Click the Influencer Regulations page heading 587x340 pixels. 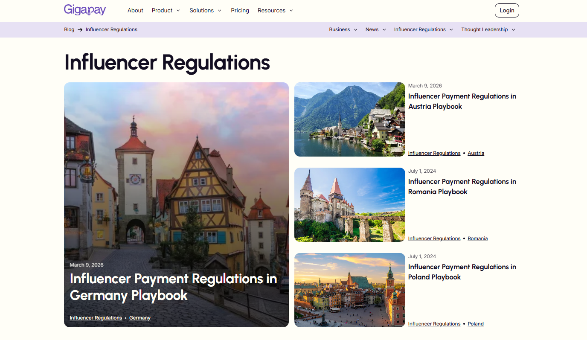[x=167, y=62]
